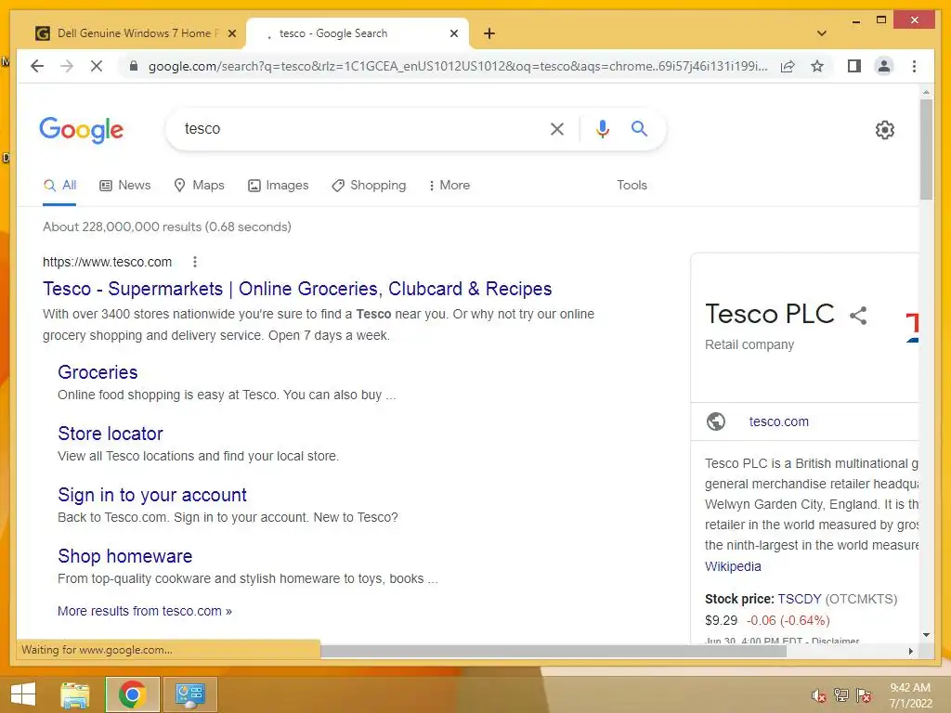
Task: Click into the tesco search field
Action: [x=358, y=128]
